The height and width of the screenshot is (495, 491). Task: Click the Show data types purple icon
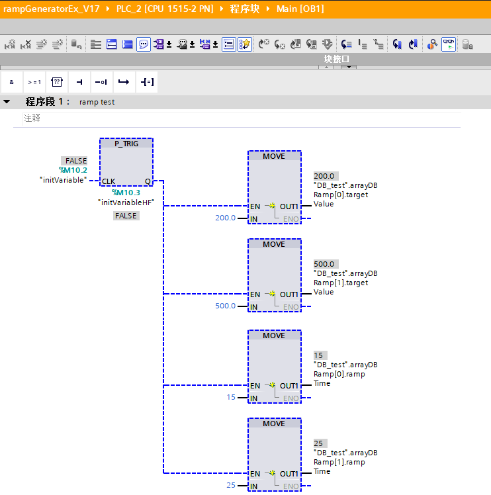click(205, 44)
